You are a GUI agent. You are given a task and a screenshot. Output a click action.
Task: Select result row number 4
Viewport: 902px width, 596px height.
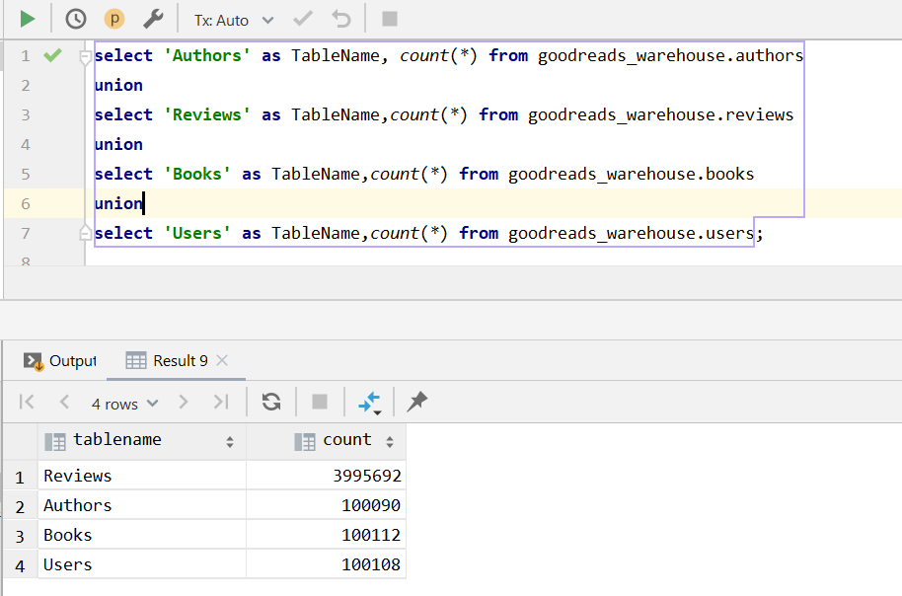[20, 565]
